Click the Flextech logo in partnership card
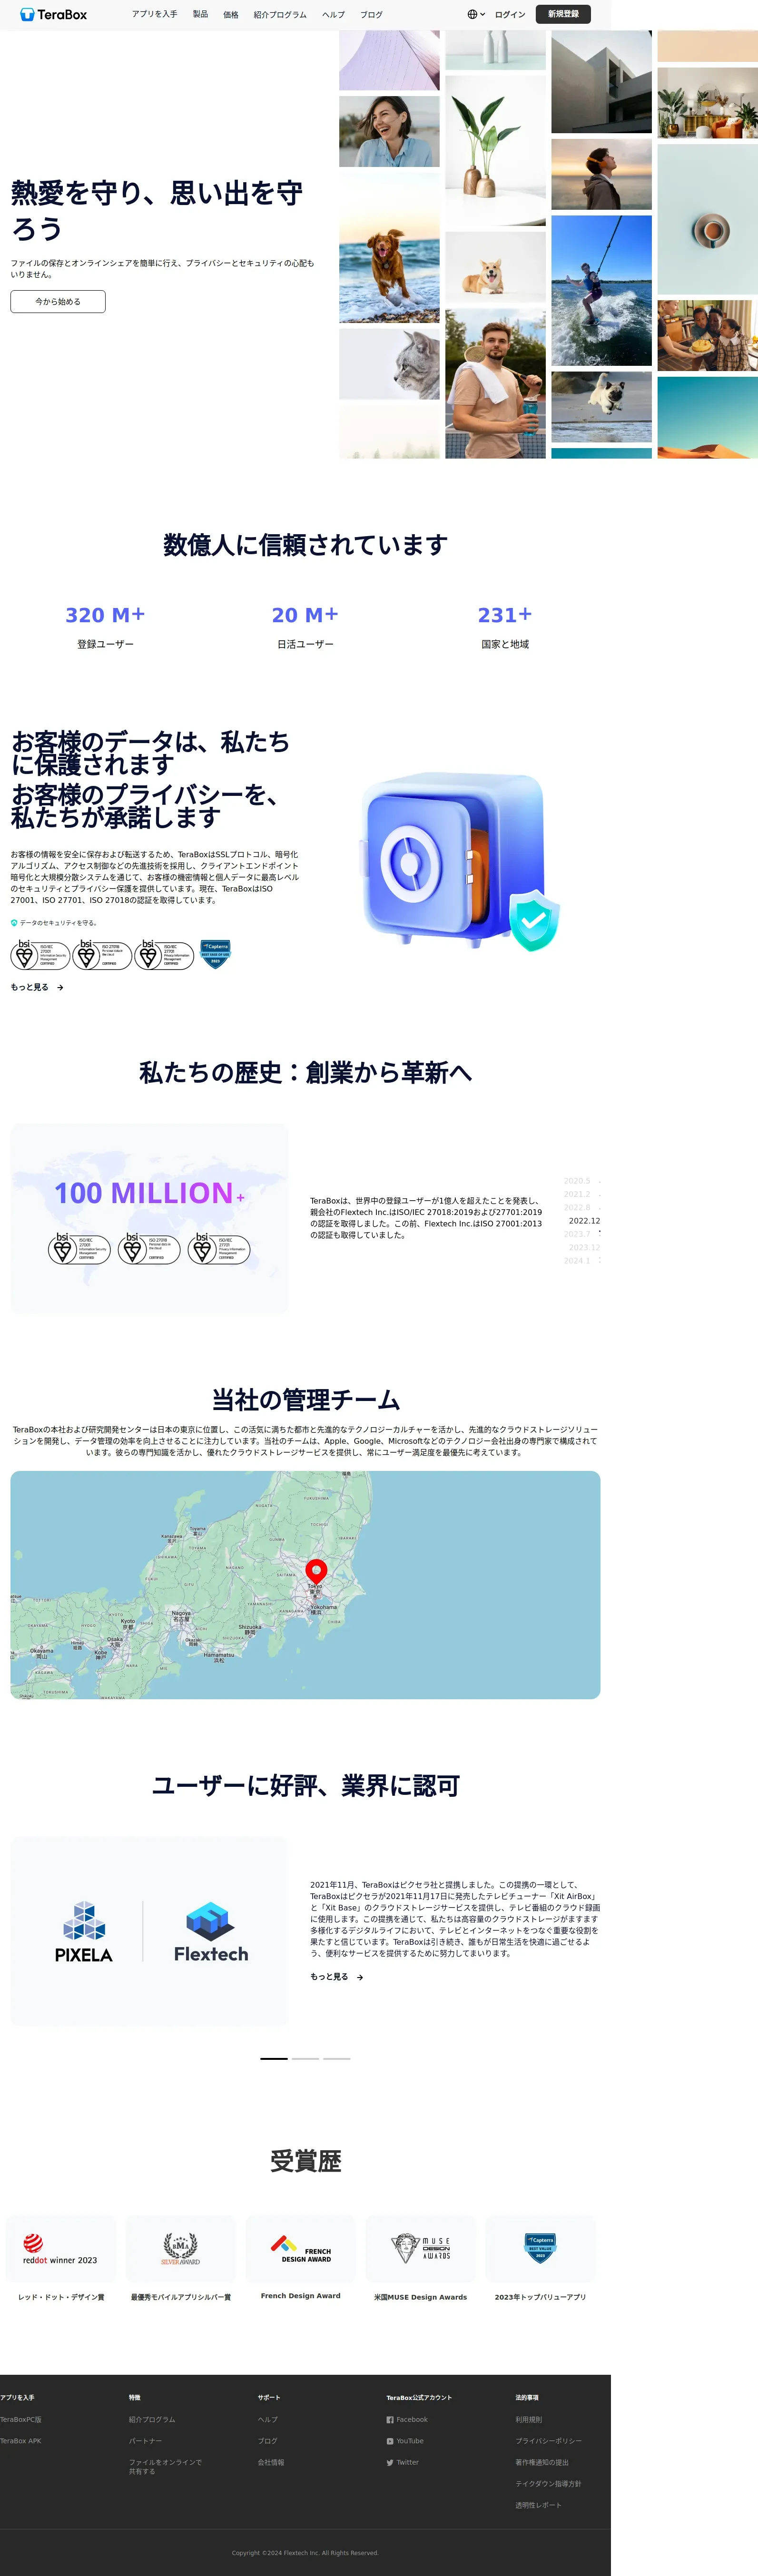 (211, 1932)
